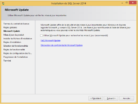Image resolution: width=138 pixels, height=104 pixels.
Task: Open Déclaration de confidentialité Microsoft Update link
Action: point(61,45)
